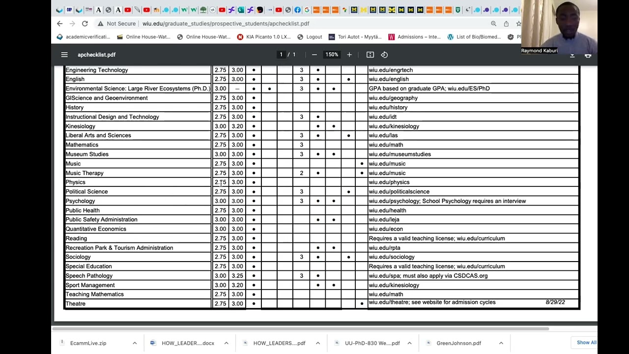Screen dimensions: 629x354
Task: Go back with the browser back arrow
Action: pos(59,24)
